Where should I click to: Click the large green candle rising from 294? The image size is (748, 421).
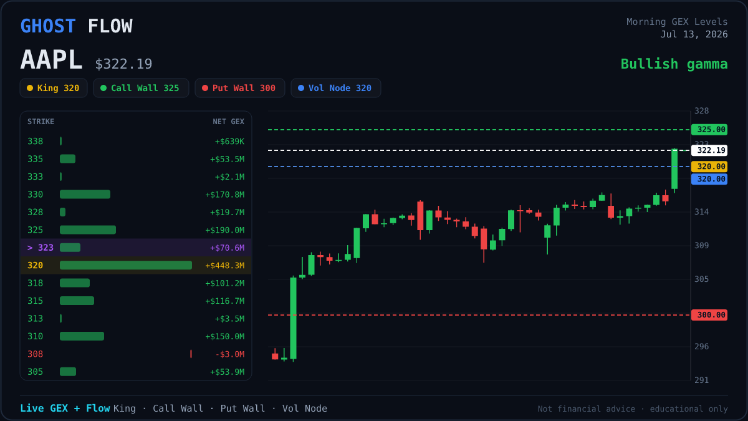click(293, 318)
